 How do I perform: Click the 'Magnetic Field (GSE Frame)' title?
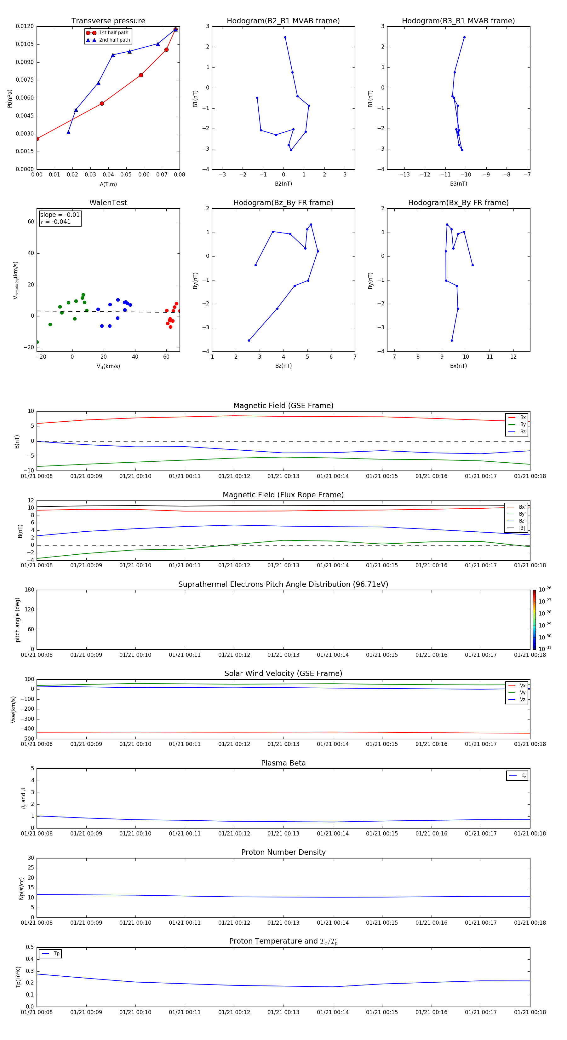point(283,406)
